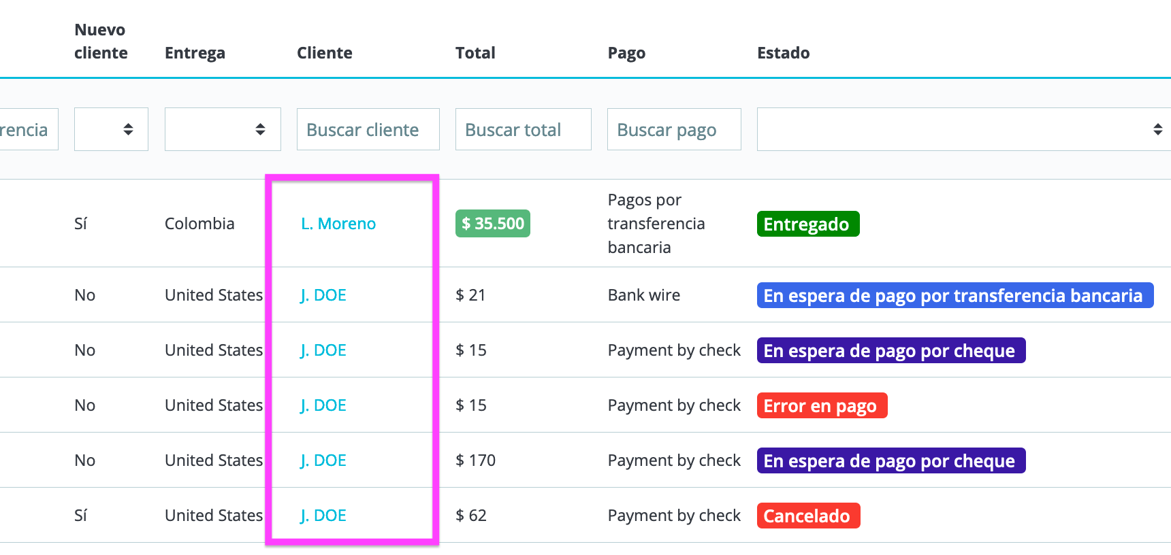
Task: Open the Nuevo cliente filter dropdown
Action: point(111,129)
